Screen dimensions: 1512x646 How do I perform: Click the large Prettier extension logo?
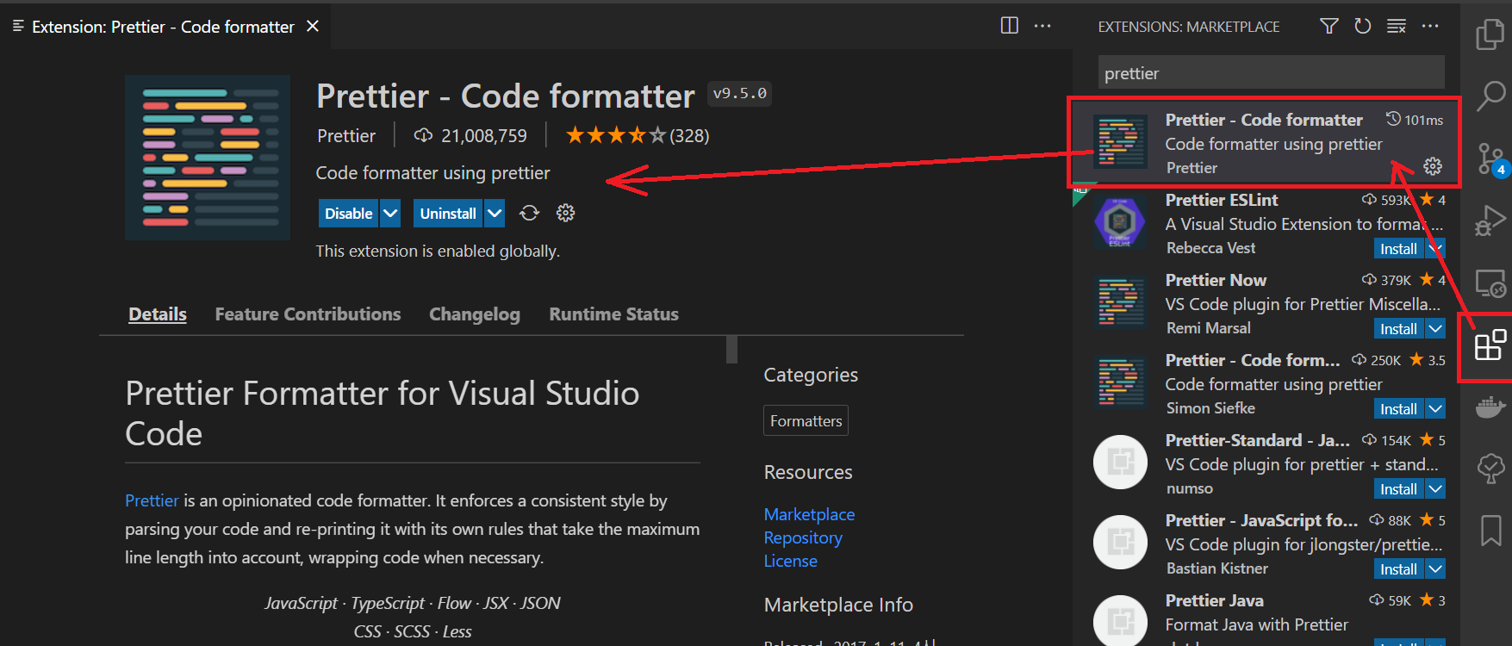pyautogui.click(x=208, y=158)
